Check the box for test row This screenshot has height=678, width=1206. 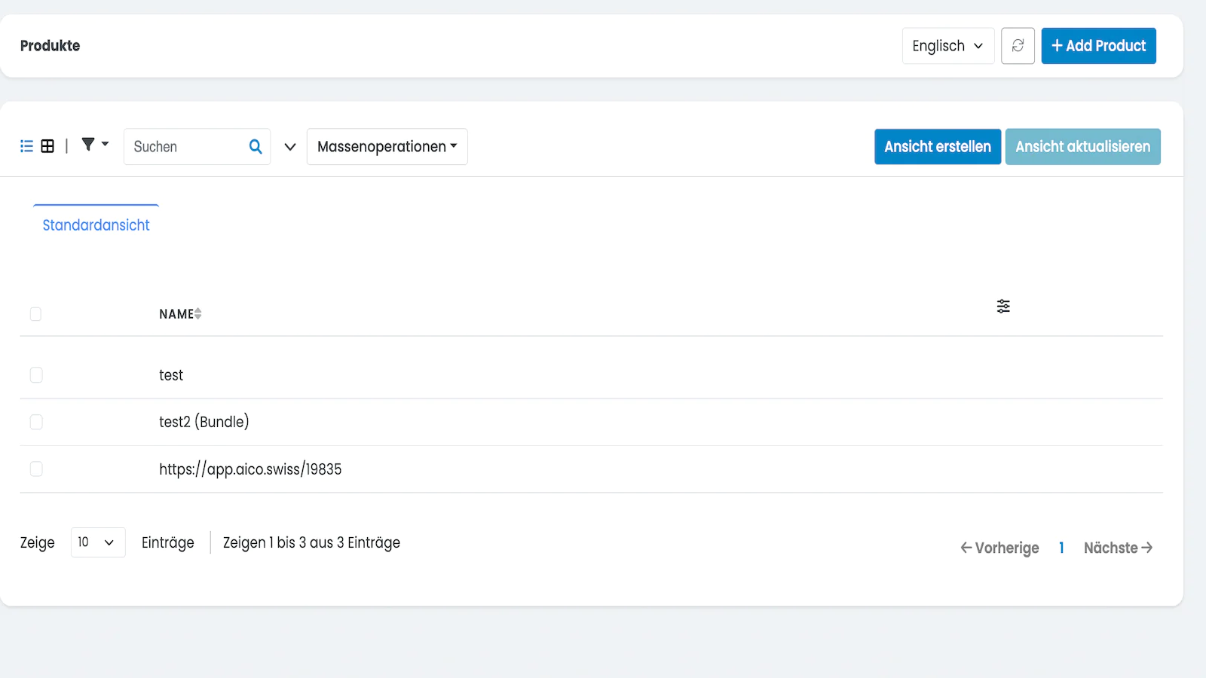pos(36,375)
